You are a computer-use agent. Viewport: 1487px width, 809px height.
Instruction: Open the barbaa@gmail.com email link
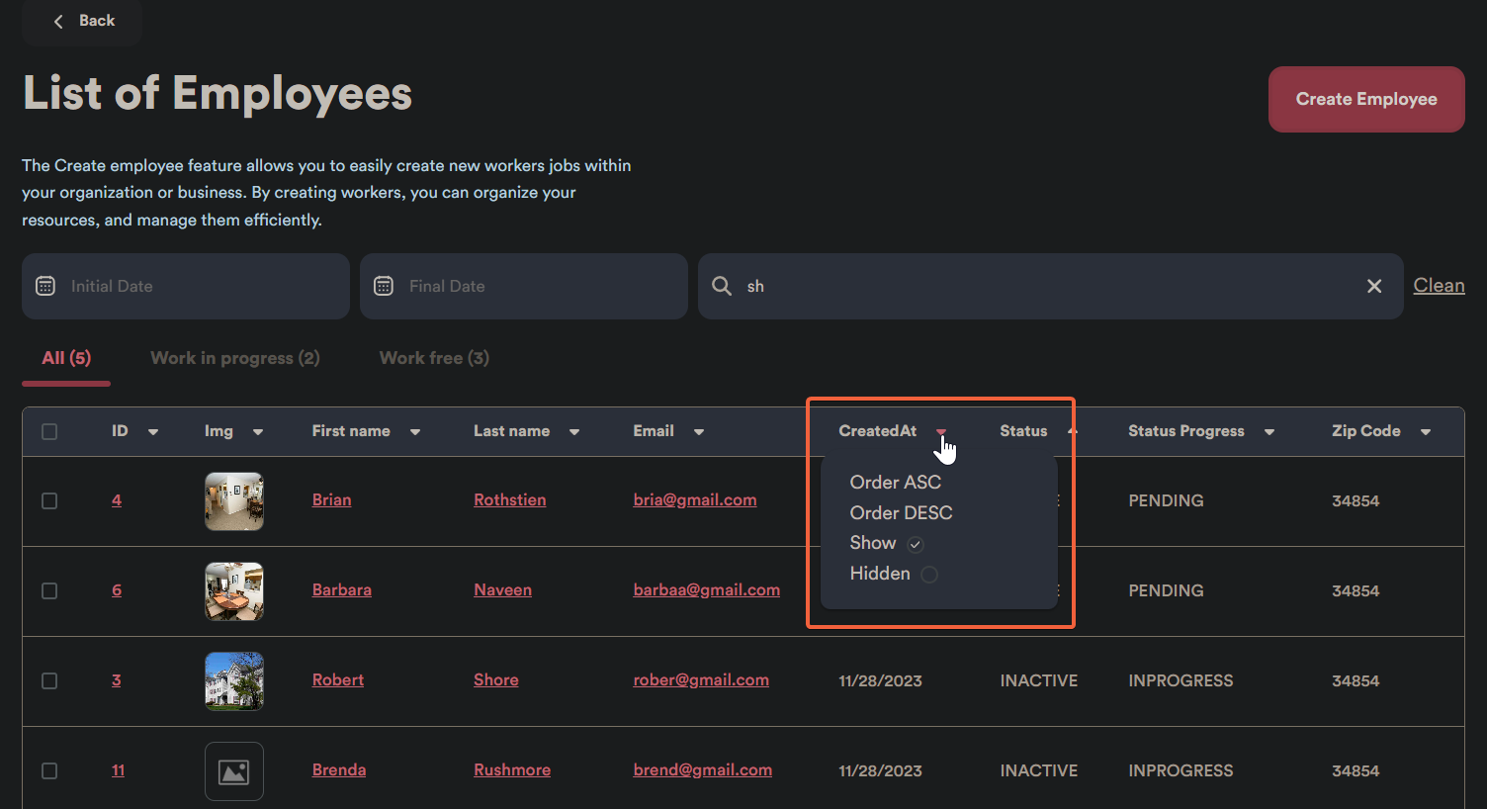coord(706,589)
